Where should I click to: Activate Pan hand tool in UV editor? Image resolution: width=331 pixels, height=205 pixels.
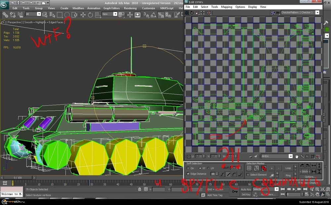tap(297, 156)
